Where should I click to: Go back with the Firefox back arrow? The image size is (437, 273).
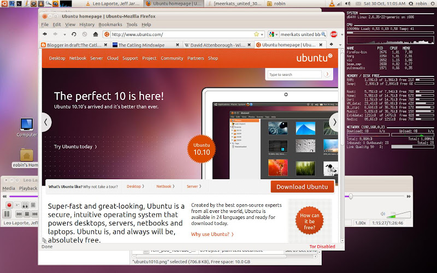[45, 34]
